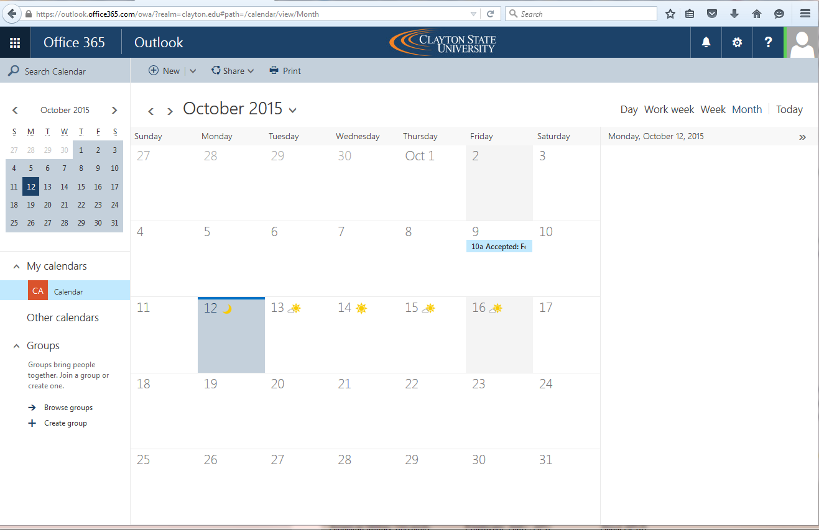819x530 pixels.
Task: Select date 12 in the mini calendar
Action: [x=30, y=186]
